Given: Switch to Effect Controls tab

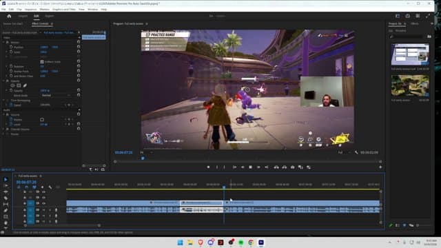Looking at the screenshot, I should [40, 24].
